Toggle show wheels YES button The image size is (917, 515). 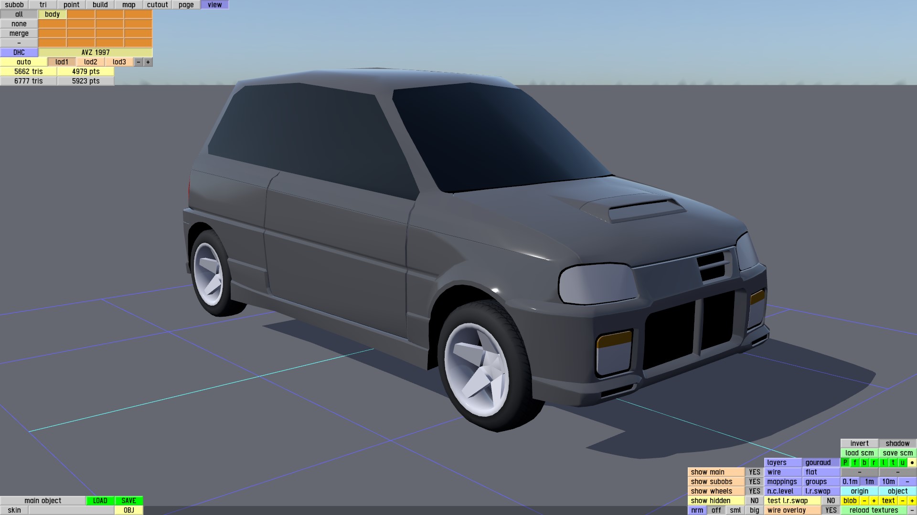pyautogui.click(x=754, y=491)
